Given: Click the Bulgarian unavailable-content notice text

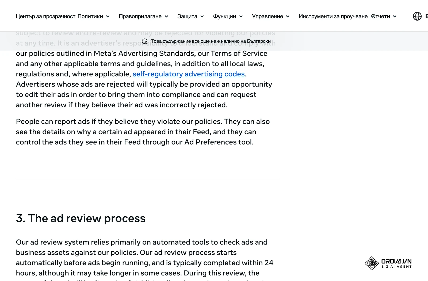Looking at the screenshot, I should click(x=211, y=41).
